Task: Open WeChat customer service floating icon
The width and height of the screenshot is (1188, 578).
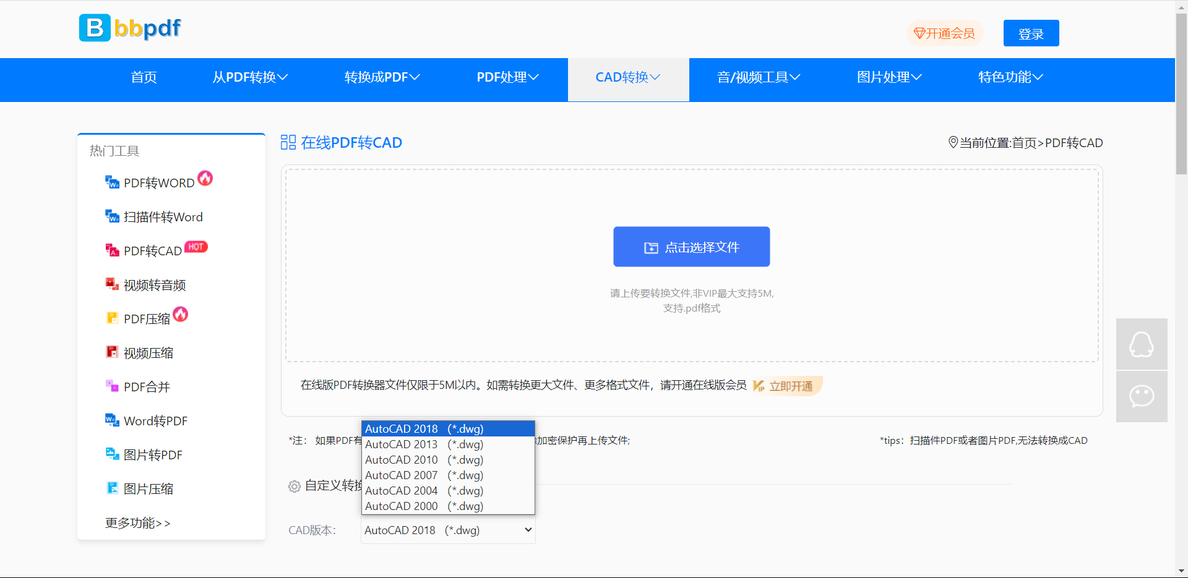Action: [1142, 396]
